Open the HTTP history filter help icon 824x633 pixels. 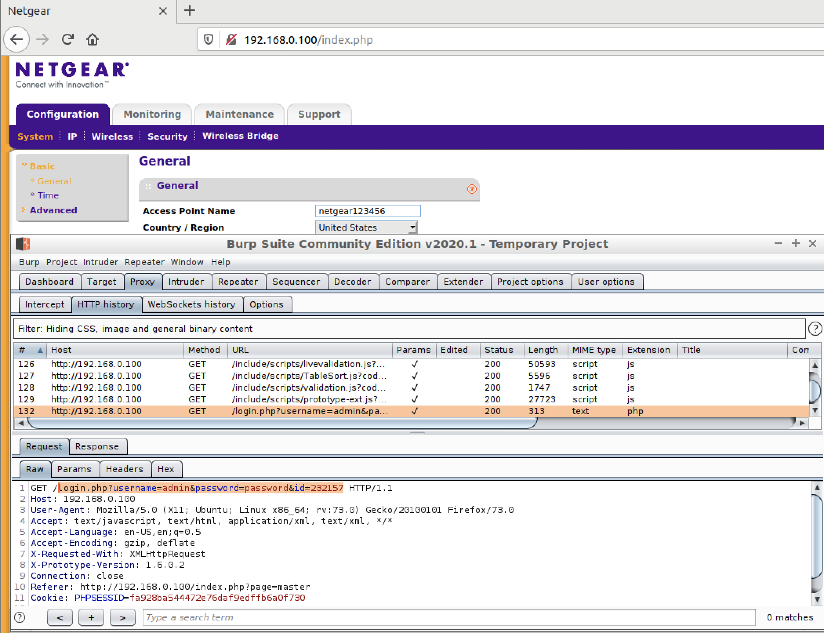815,329
